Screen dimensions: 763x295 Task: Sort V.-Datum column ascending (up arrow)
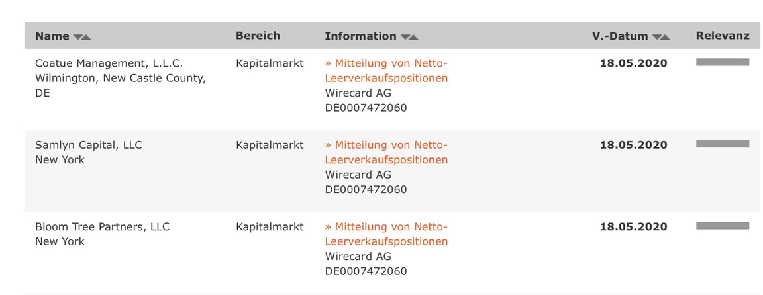[x=666, y=38]
